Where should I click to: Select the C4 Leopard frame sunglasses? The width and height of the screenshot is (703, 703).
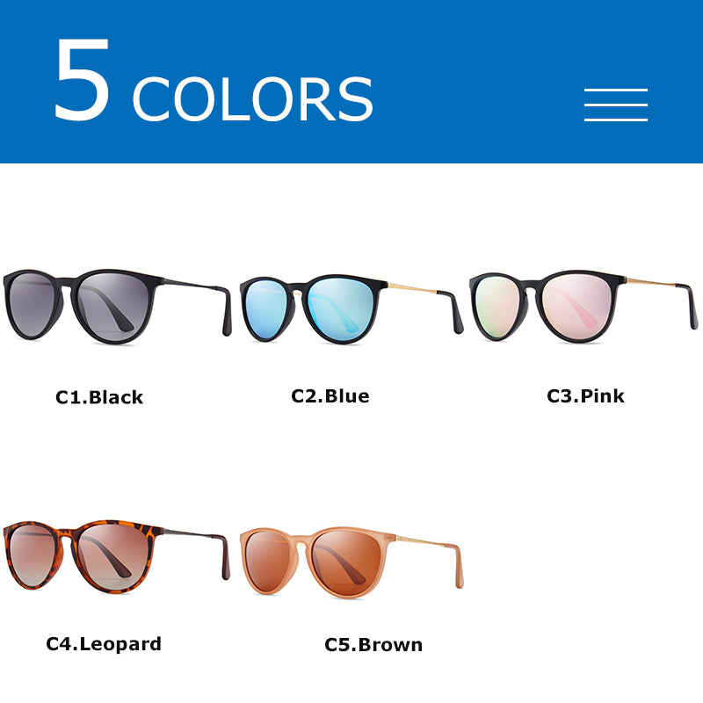(x=117, y=556)
